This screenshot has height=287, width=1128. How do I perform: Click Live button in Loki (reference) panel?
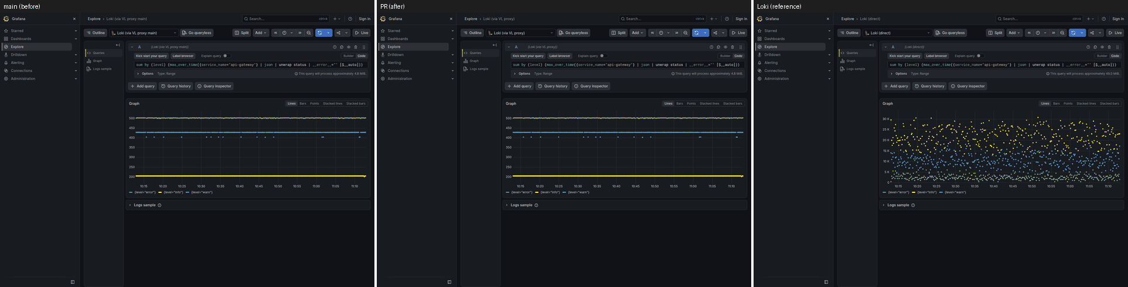click(1114, 33)
